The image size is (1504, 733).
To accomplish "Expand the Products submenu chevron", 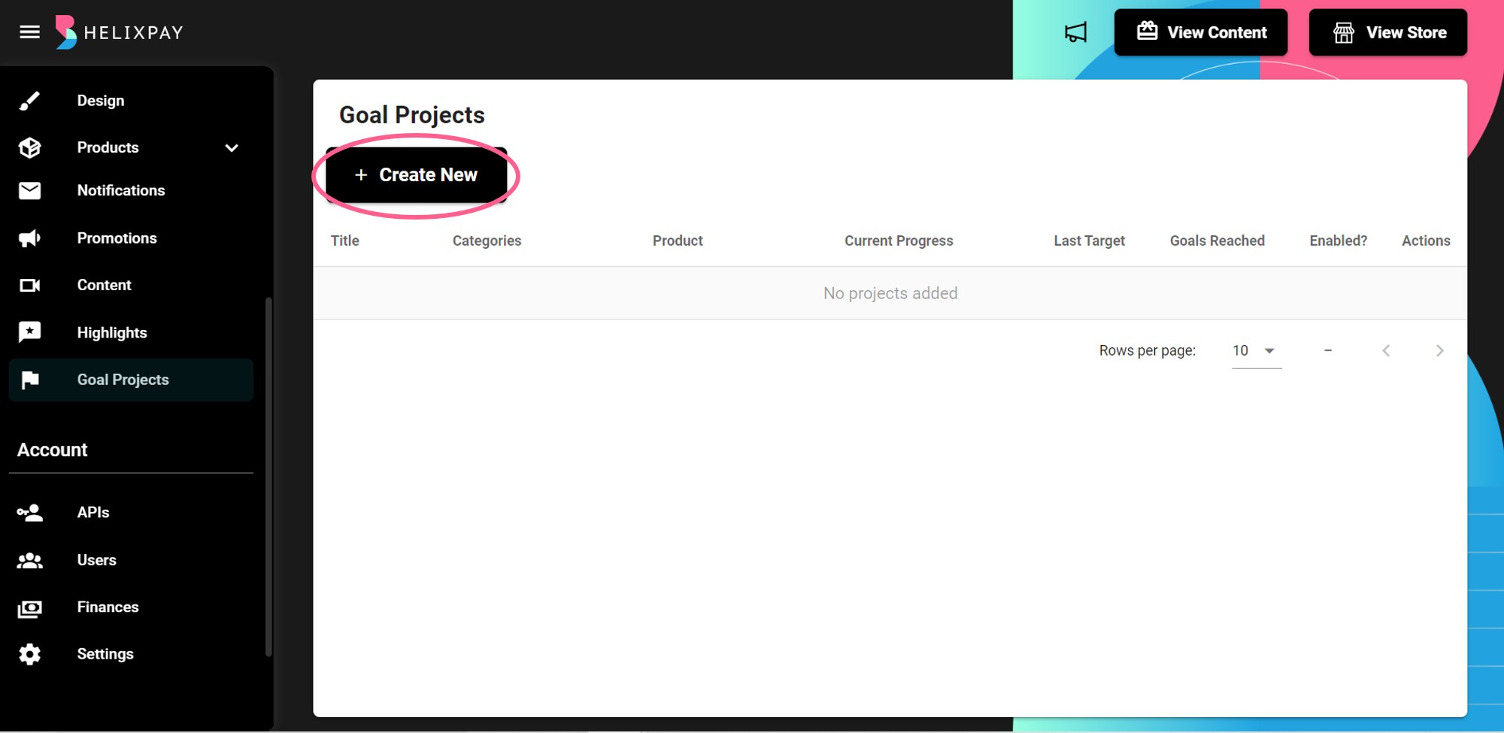I will [232, 147].
